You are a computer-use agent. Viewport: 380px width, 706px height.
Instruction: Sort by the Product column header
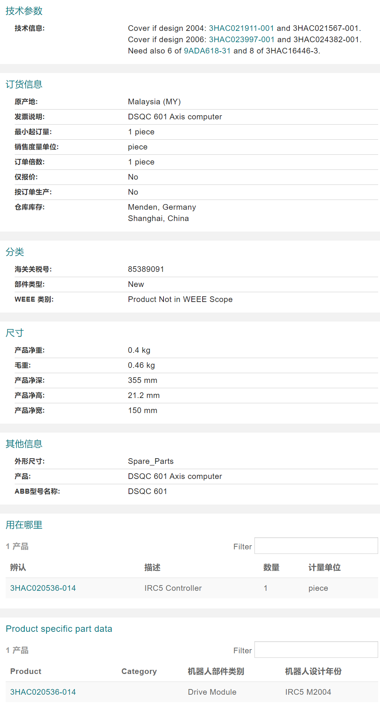26,671
